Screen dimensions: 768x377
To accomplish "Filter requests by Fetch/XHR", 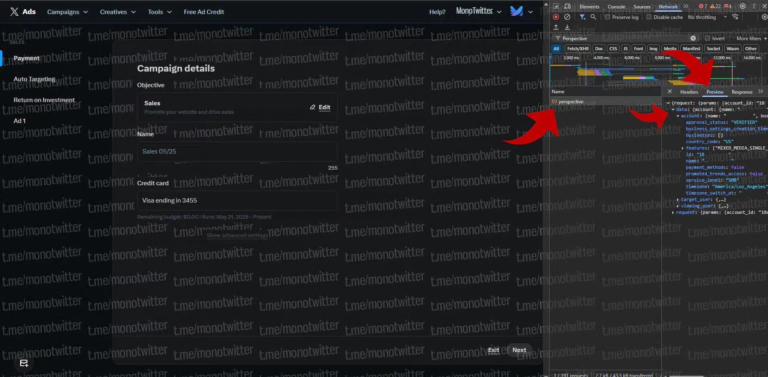I will pos(578,49).
